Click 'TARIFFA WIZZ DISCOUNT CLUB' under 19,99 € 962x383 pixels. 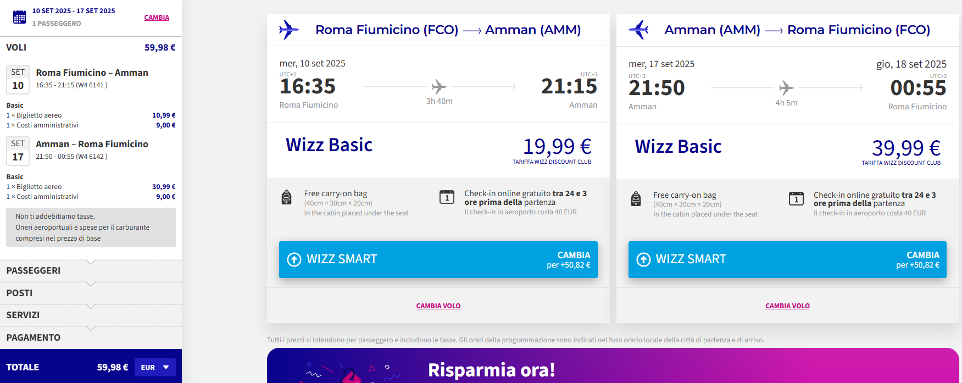pyautogui.click(x=552, y=162)
